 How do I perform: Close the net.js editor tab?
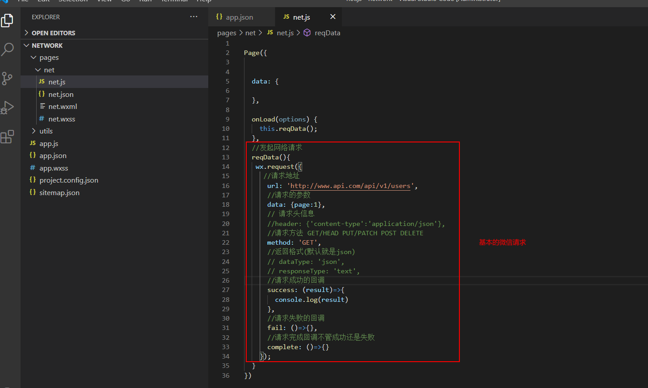(x=333, y=17)
